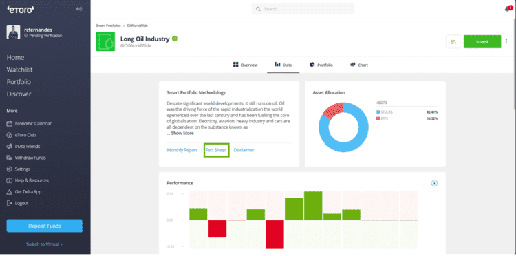Click the Deposit Funds button
Image resolution: width=516 pixels, height=256 pixels.
pyautogui.click(x=45, y=226)
